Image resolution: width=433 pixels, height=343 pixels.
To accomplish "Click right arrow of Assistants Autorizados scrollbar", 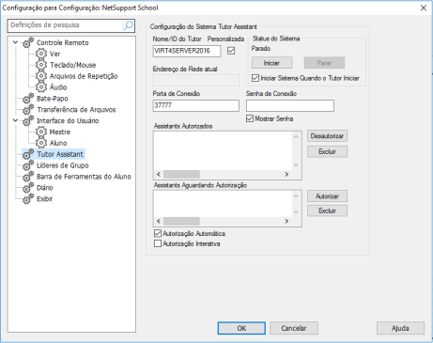I will (x=286, y=174).
